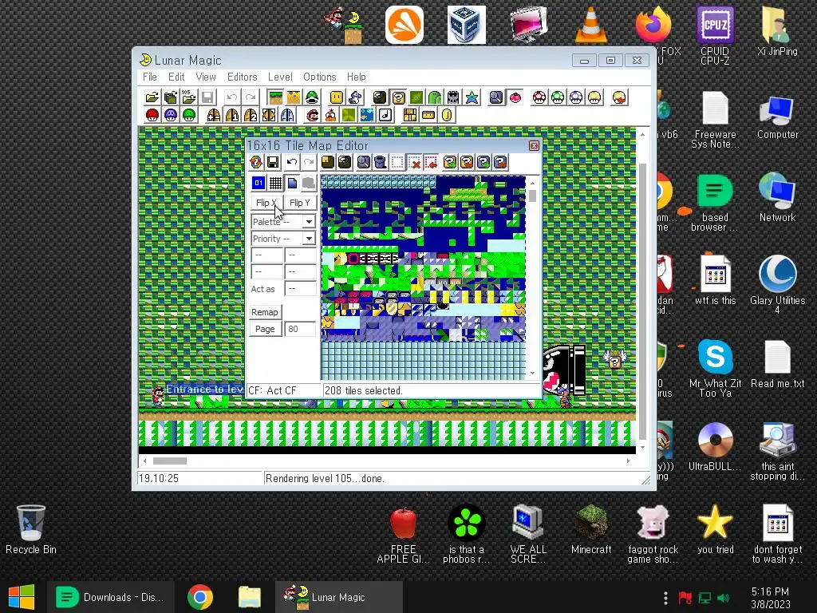
Task: Click the magnifier icon in Tile Map Editor toolbar
Action: click(364, 163)
